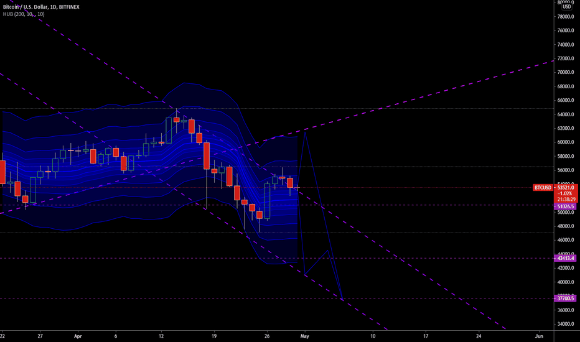Click the 40000.0 price axis label
Image resolution: width=580 pixels, height=342 pixels.
(566, 282)
